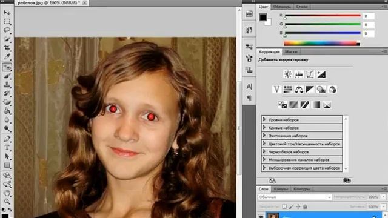Open the Character panel from dock
Viewport: 388px width, 218px height.
[x=249, y=87]
